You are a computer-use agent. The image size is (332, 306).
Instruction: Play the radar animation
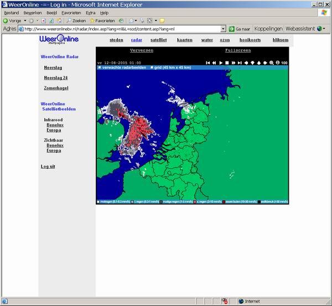click(x=221, y=63)
